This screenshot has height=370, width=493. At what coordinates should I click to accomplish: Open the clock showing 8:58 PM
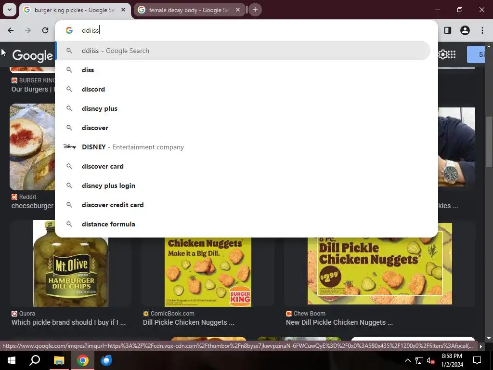tap(452, 360)
